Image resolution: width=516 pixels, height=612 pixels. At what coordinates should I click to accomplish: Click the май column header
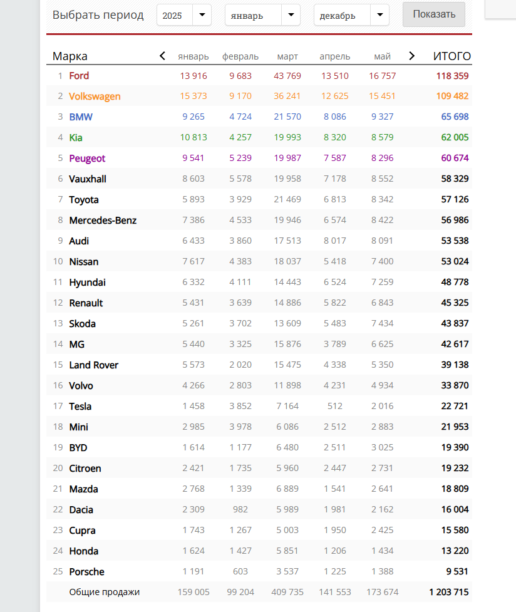coord(382,56)
